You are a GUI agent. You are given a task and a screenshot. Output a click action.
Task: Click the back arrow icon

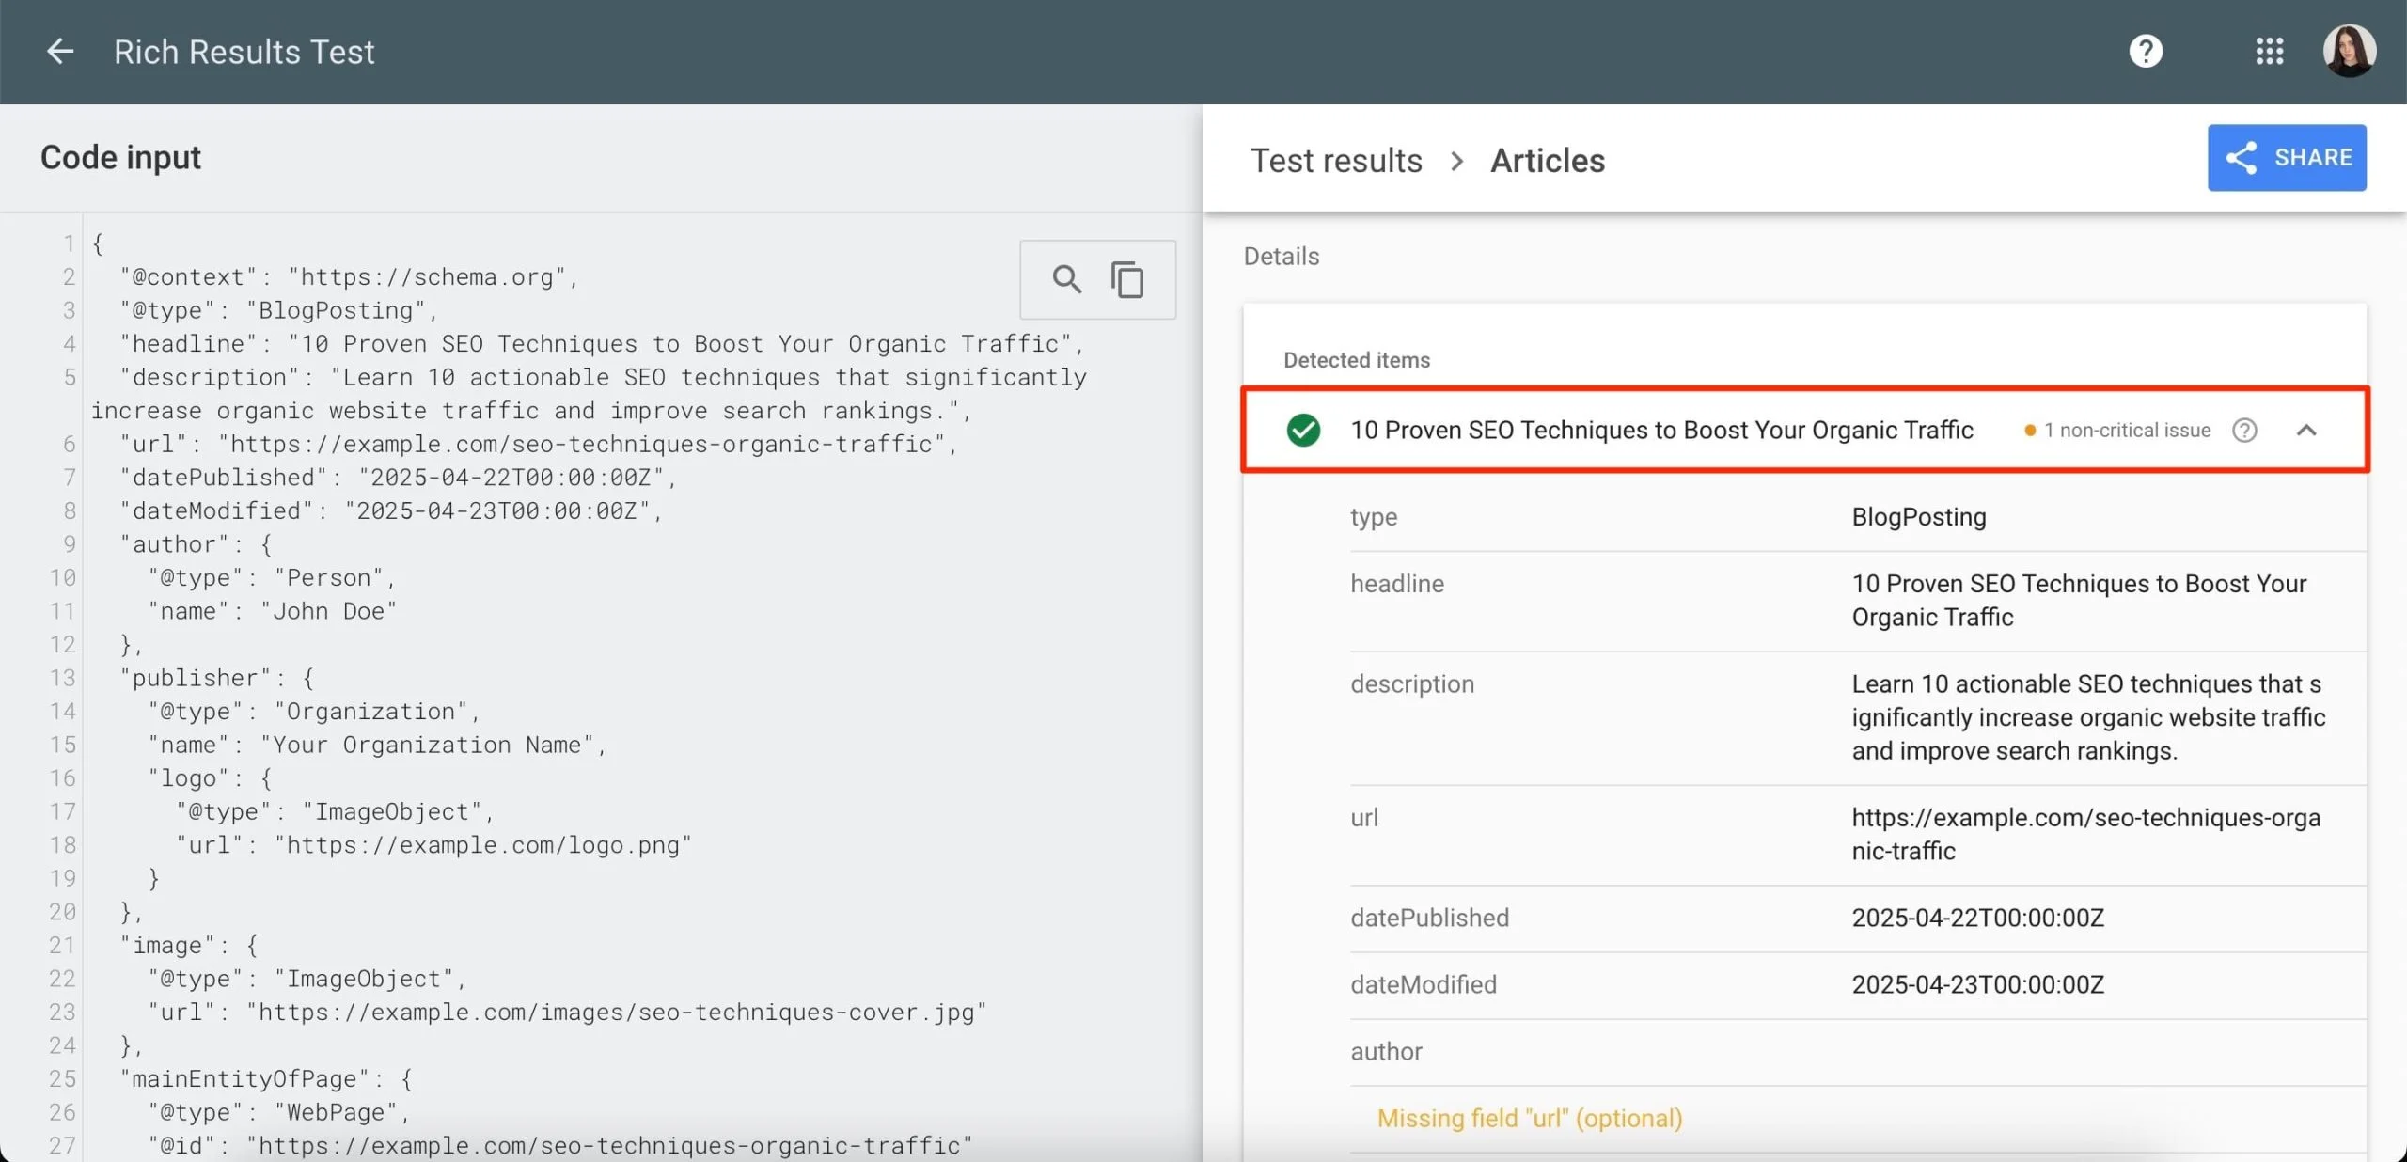[60, 51]
